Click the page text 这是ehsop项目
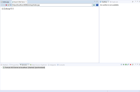The width and height of the screenshot is (140, 92). coord(8,9)
